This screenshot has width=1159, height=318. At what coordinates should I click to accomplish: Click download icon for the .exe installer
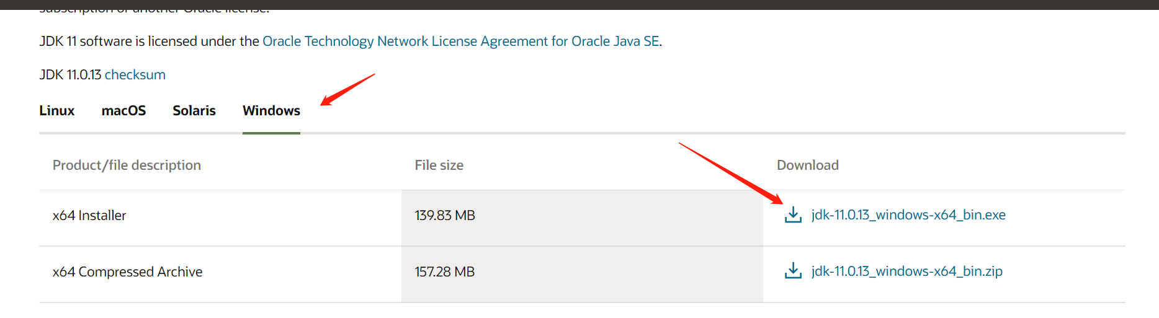(793, 215)
